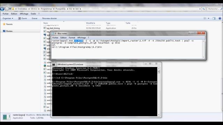Click cmd.exe title bar icon
Viewport: 223px width, 125px height.
point(53,65)
